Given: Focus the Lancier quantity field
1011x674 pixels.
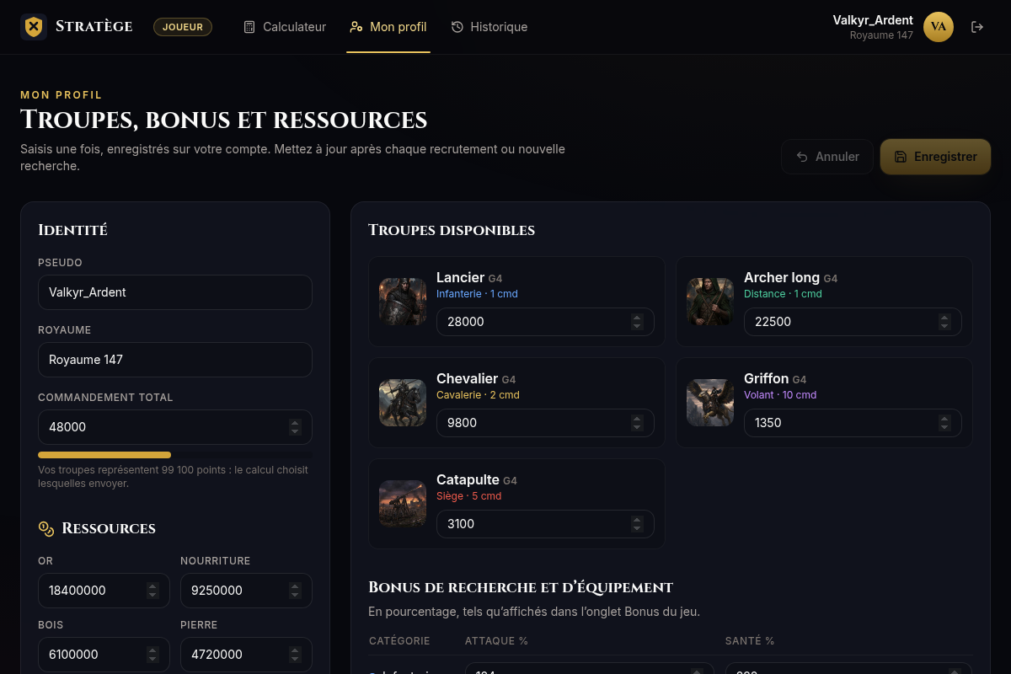Looking at the screenshot, I should coord(545,322).
